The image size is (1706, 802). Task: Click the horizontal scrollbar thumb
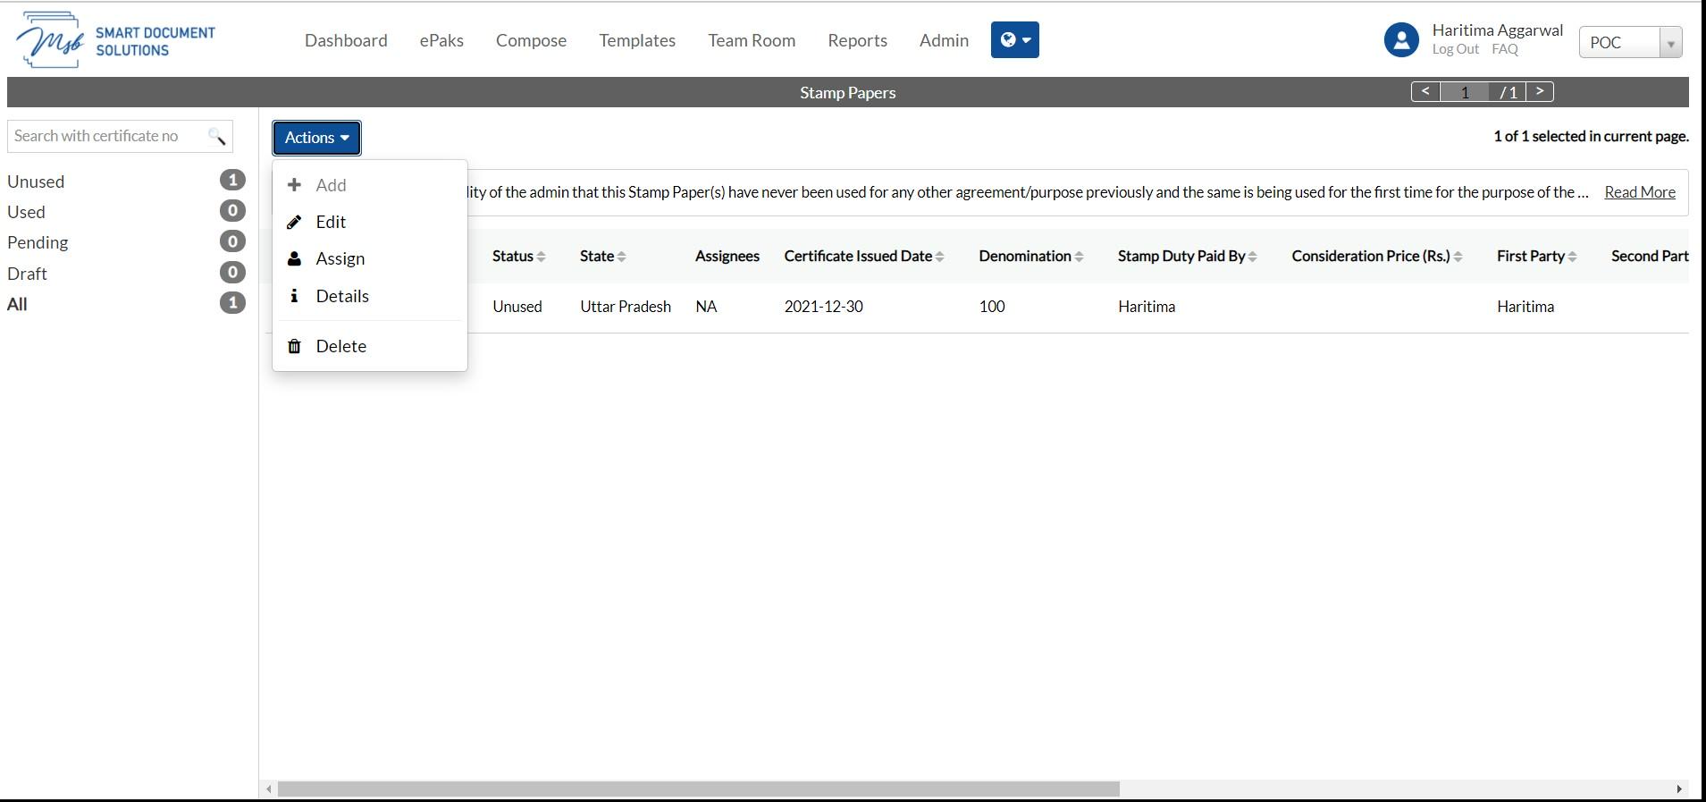click(x=698, y=789)
